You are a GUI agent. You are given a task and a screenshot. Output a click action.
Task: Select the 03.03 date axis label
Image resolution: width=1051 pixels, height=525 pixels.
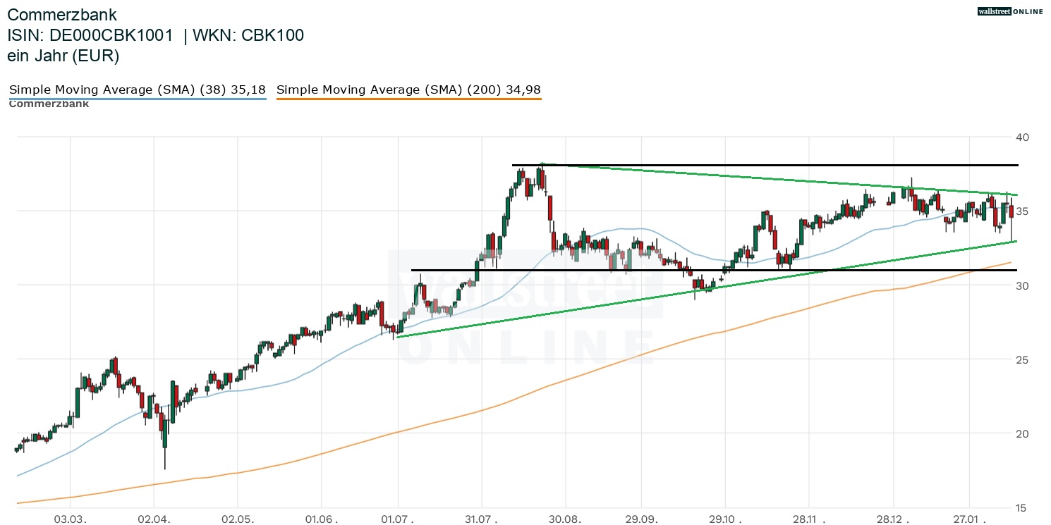(70, 517)
